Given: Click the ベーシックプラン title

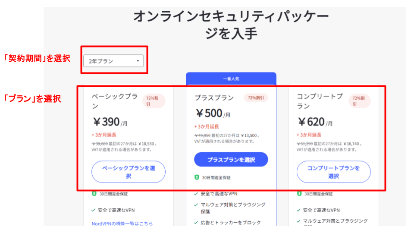Looking at the screenshot, I should click(x=115, y=101).
